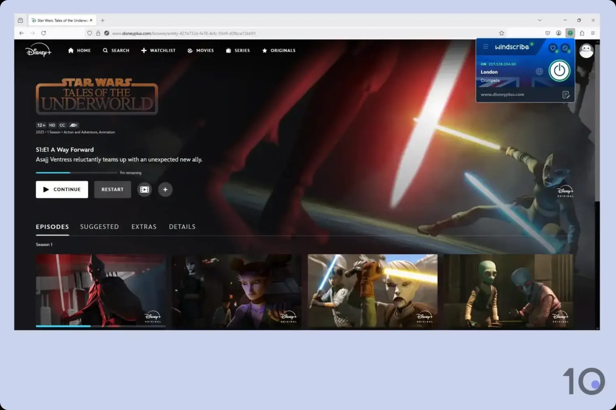616x410 pixels.
Task: Expand the browser list-all-tabs chevron
Action: 539,20
